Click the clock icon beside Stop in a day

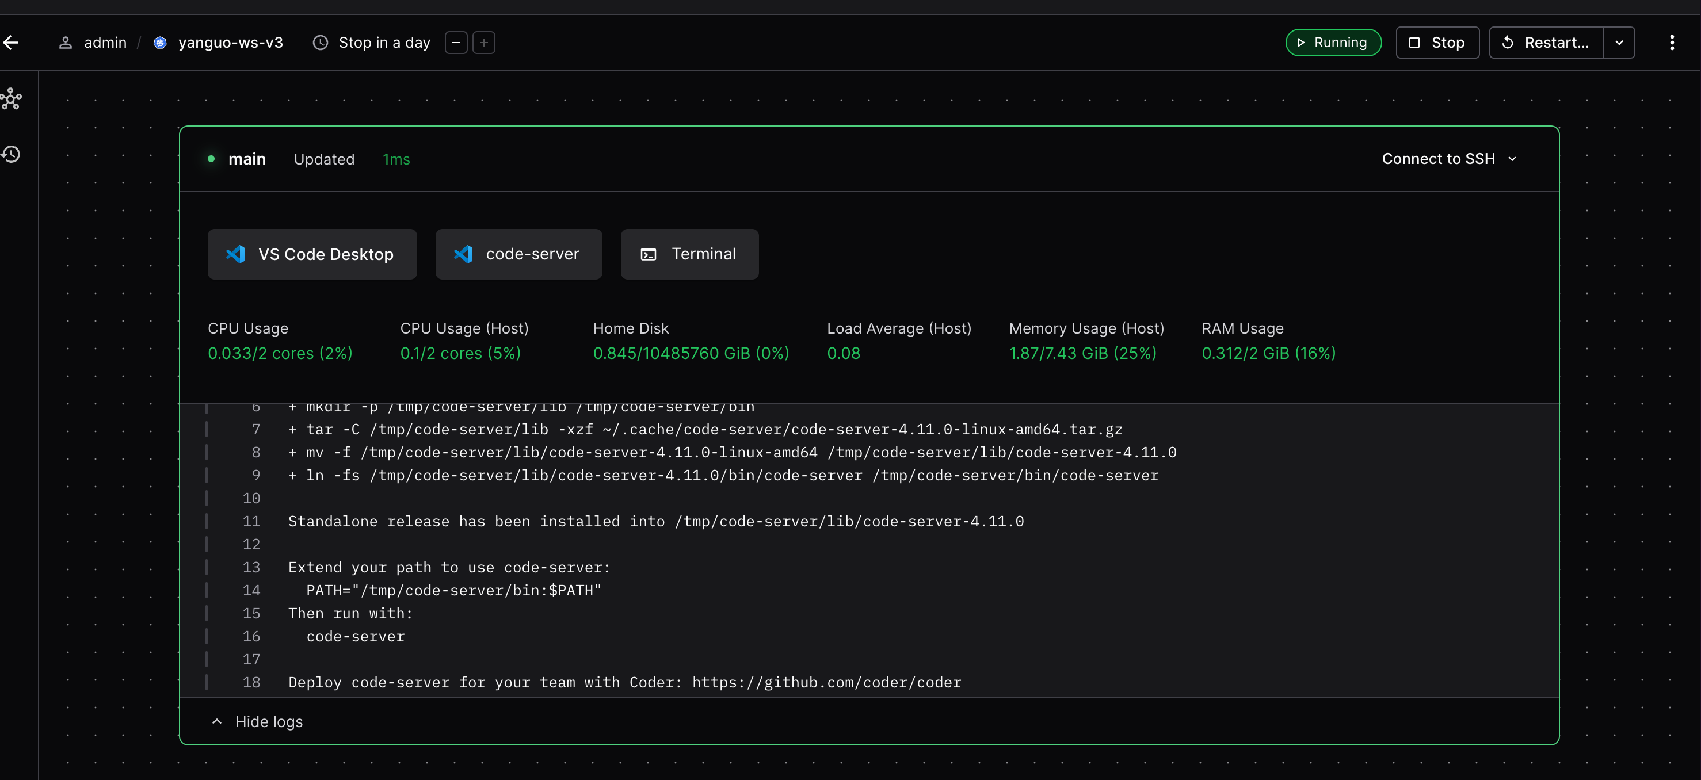[x=321, y=43]
